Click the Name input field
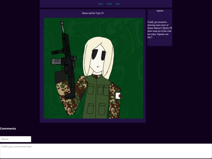 tap(16, 139)
